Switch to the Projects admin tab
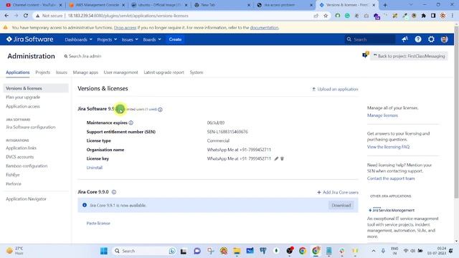Viewport: 459px width, 258px height. [x=43, y=72]
